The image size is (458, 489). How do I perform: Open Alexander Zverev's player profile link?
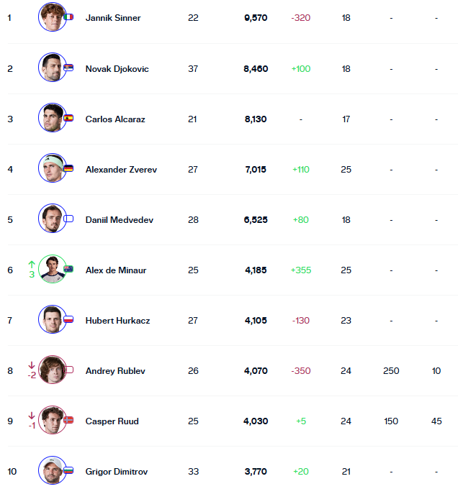(x=121, y=169)
